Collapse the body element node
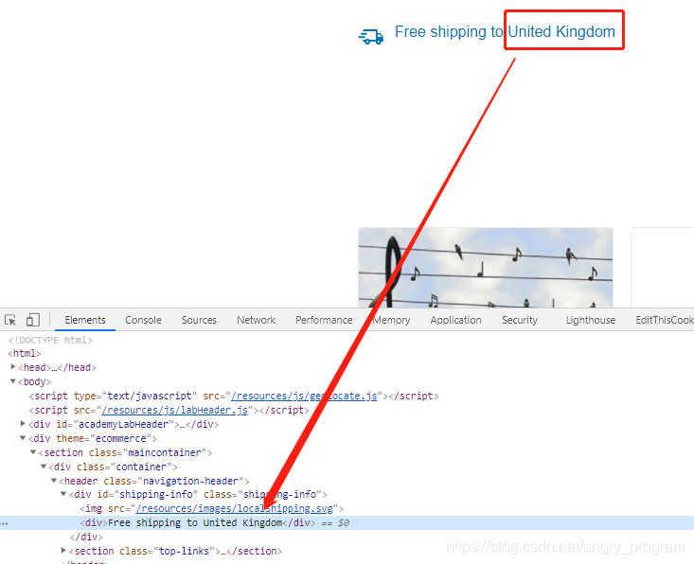Viewport: 694px width, 564px height. pos(13,380)
